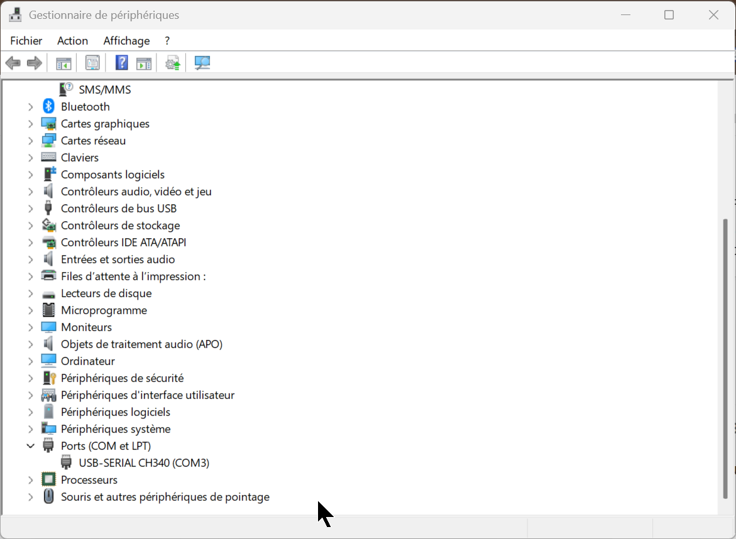The width and height of the screenshot is (736, 539).
Task: Click the Device Manager title bar icon
Action: tap(15, 14)
